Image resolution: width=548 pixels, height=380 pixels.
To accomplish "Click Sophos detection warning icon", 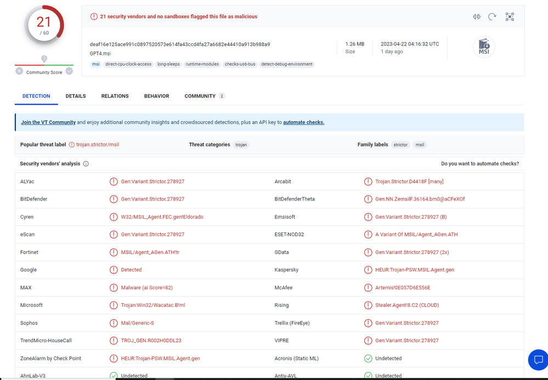I will click(114, 323).
